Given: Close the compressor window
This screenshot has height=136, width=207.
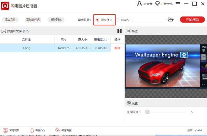Looking at the screenshot, I should tap(203, 4).
